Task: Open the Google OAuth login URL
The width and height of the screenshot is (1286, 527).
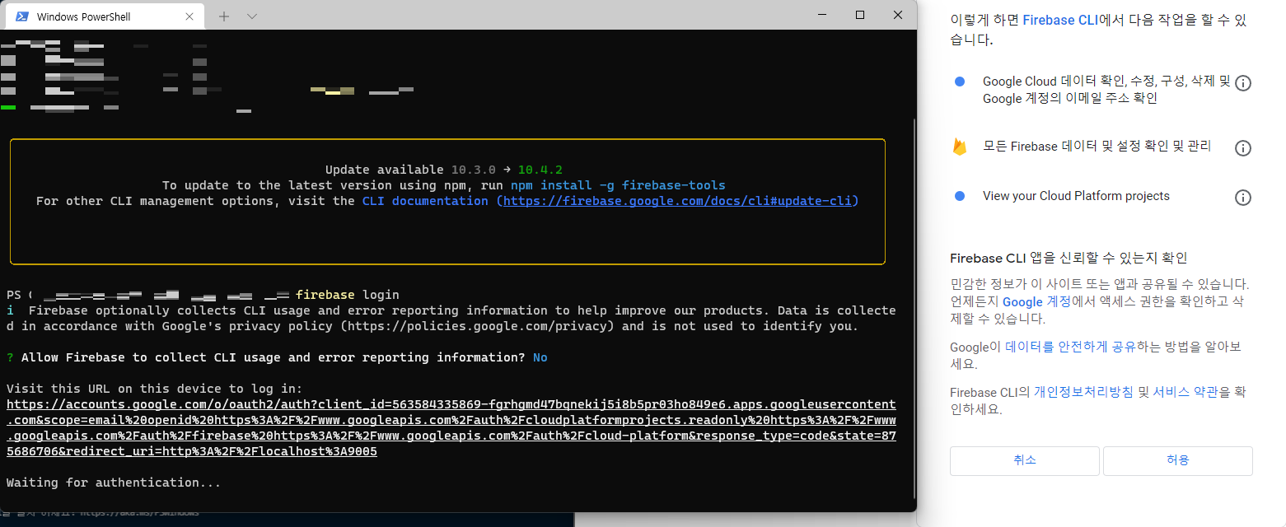Action: [451, 428]
